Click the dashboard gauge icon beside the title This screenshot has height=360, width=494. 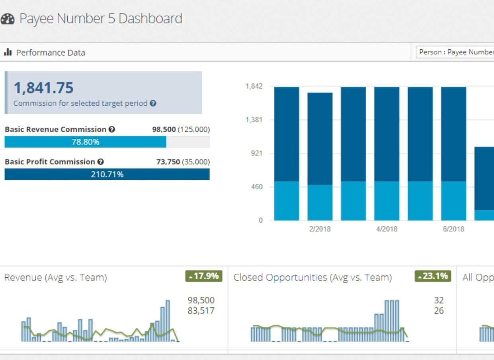click(x=8, y=19)
